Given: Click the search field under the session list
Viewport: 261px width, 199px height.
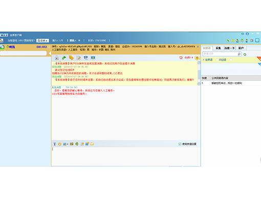Looking at the screenshot, I should coord(24,54).
